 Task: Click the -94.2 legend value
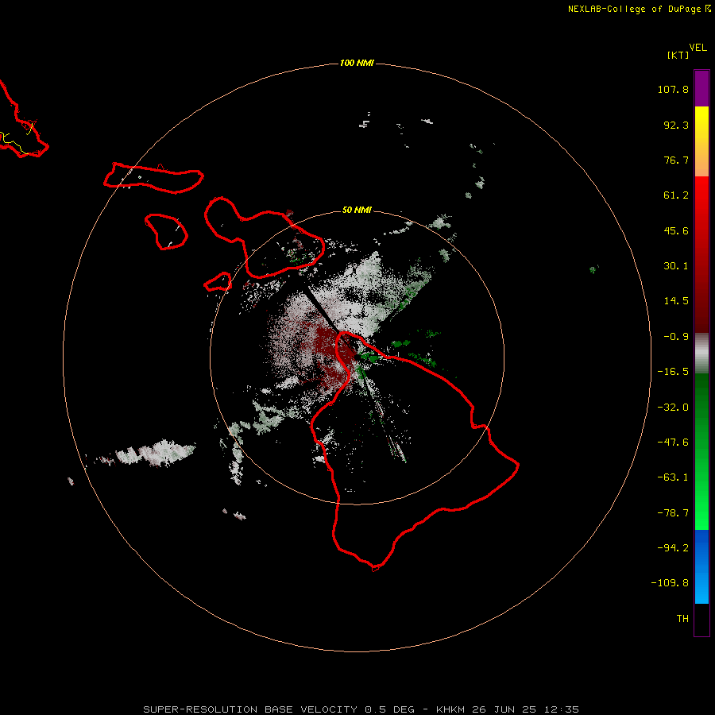click(673, 547)
